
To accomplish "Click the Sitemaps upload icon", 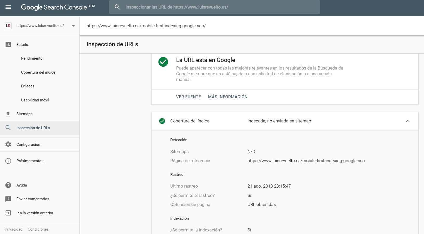I will [x=8, y=114].
